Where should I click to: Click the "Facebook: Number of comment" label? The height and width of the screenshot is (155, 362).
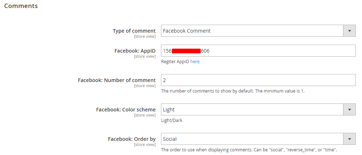[x=117, y=80]
